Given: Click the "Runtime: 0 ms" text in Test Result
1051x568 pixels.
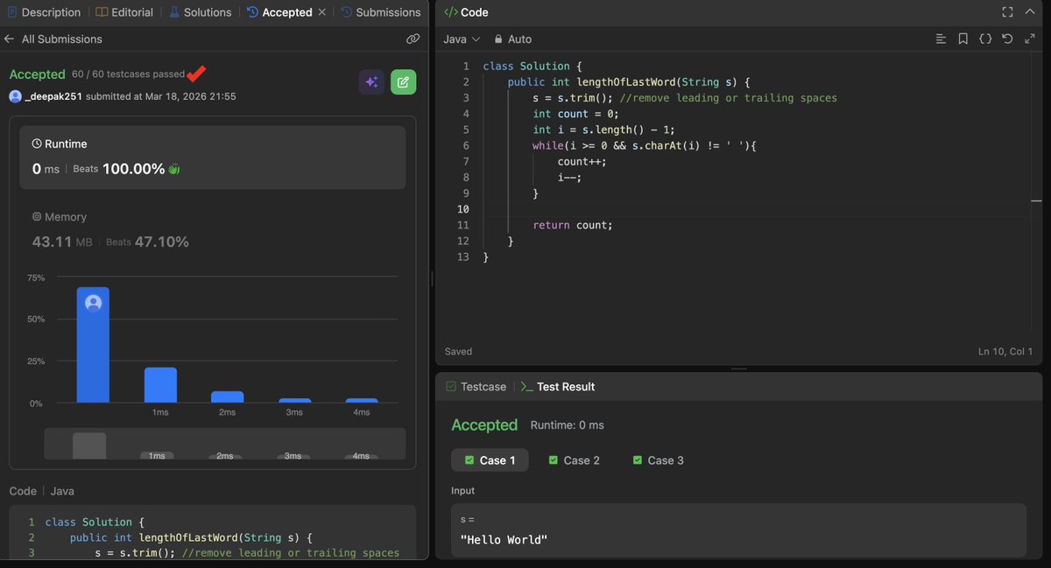Looking at the screenshot, I should 568,425.
